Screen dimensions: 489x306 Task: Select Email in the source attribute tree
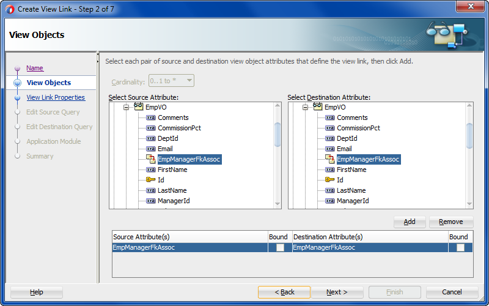click(165, 149)
